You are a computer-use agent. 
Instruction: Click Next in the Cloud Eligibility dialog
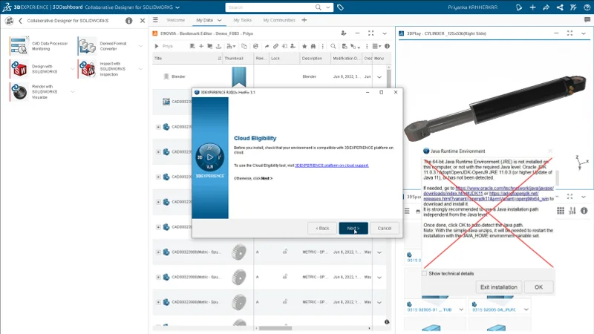coord(353,228)
